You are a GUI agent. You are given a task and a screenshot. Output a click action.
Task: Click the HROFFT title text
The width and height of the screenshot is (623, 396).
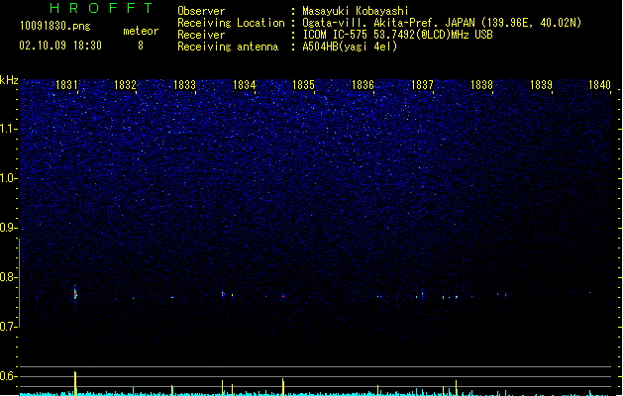pyautogui.click(x=101, y=8)
